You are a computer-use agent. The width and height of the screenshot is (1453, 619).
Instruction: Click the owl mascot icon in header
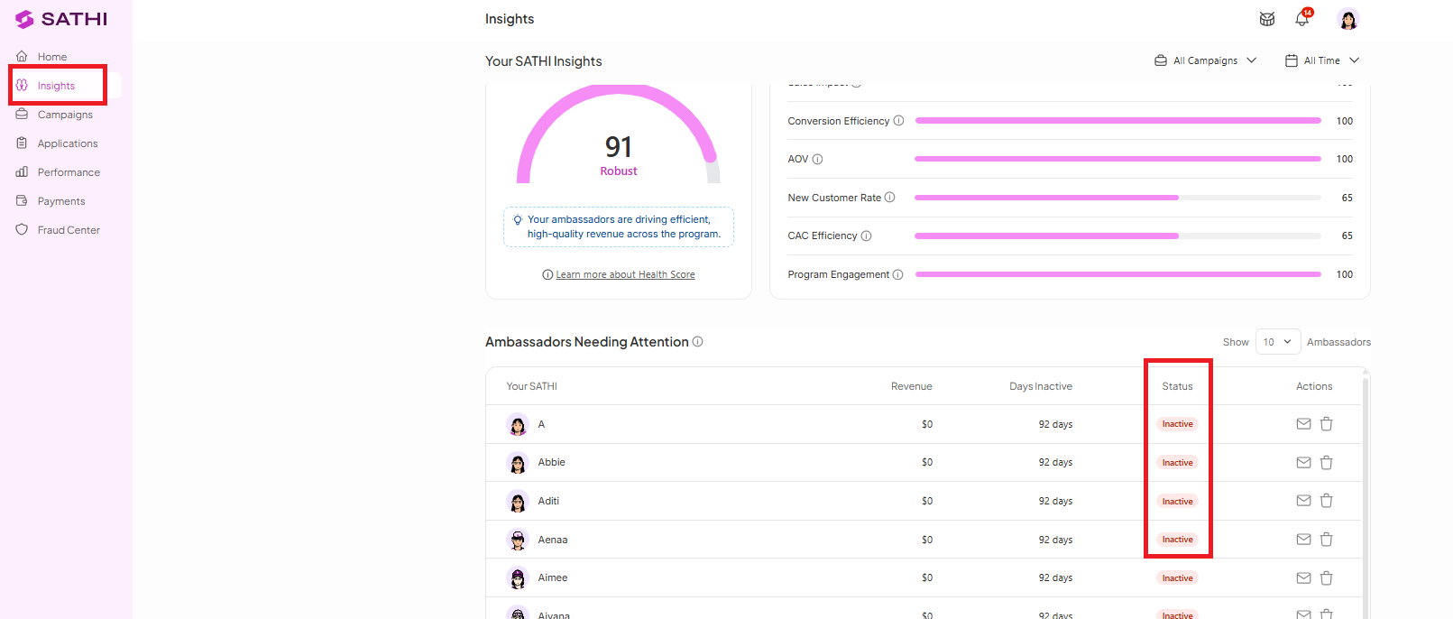[x=1267, y=19]
